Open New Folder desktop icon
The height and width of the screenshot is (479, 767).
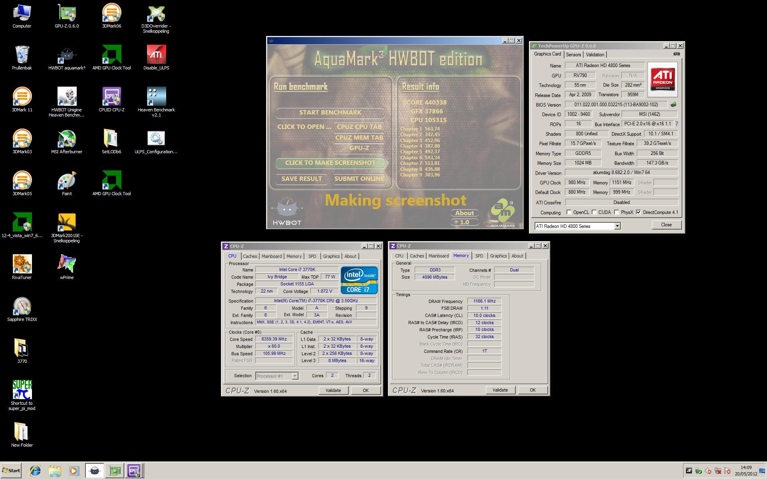click(22, 435)
